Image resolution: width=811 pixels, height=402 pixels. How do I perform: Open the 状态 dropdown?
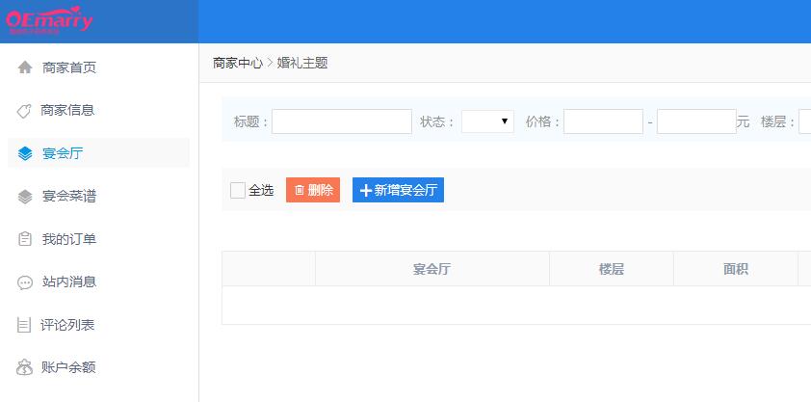[487, 121]
